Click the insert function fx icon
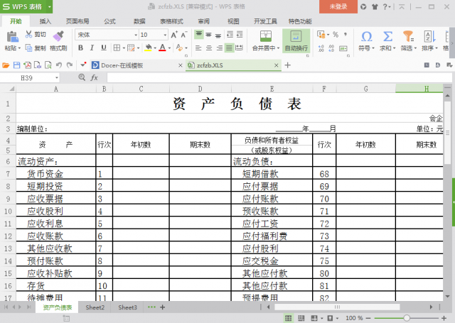 pyautogui.click(x=94, y=77)
